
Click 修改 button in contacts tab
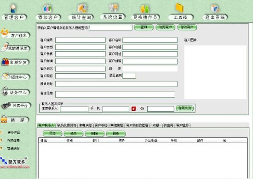tap(74, 133)
